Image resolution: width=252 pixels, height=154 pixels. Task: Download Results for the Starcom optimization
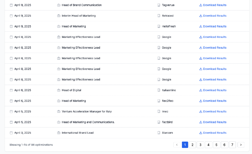[213, 133]
